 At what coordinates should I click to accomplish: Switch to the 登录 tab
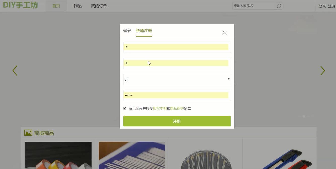127,30
